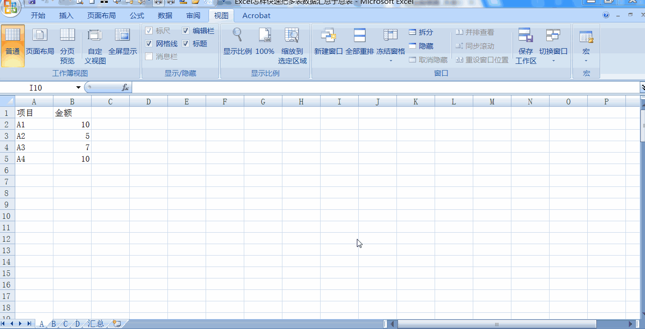
Task: Enter Full Screen (全屏显示) view
Action: click(x=123, y=42)
